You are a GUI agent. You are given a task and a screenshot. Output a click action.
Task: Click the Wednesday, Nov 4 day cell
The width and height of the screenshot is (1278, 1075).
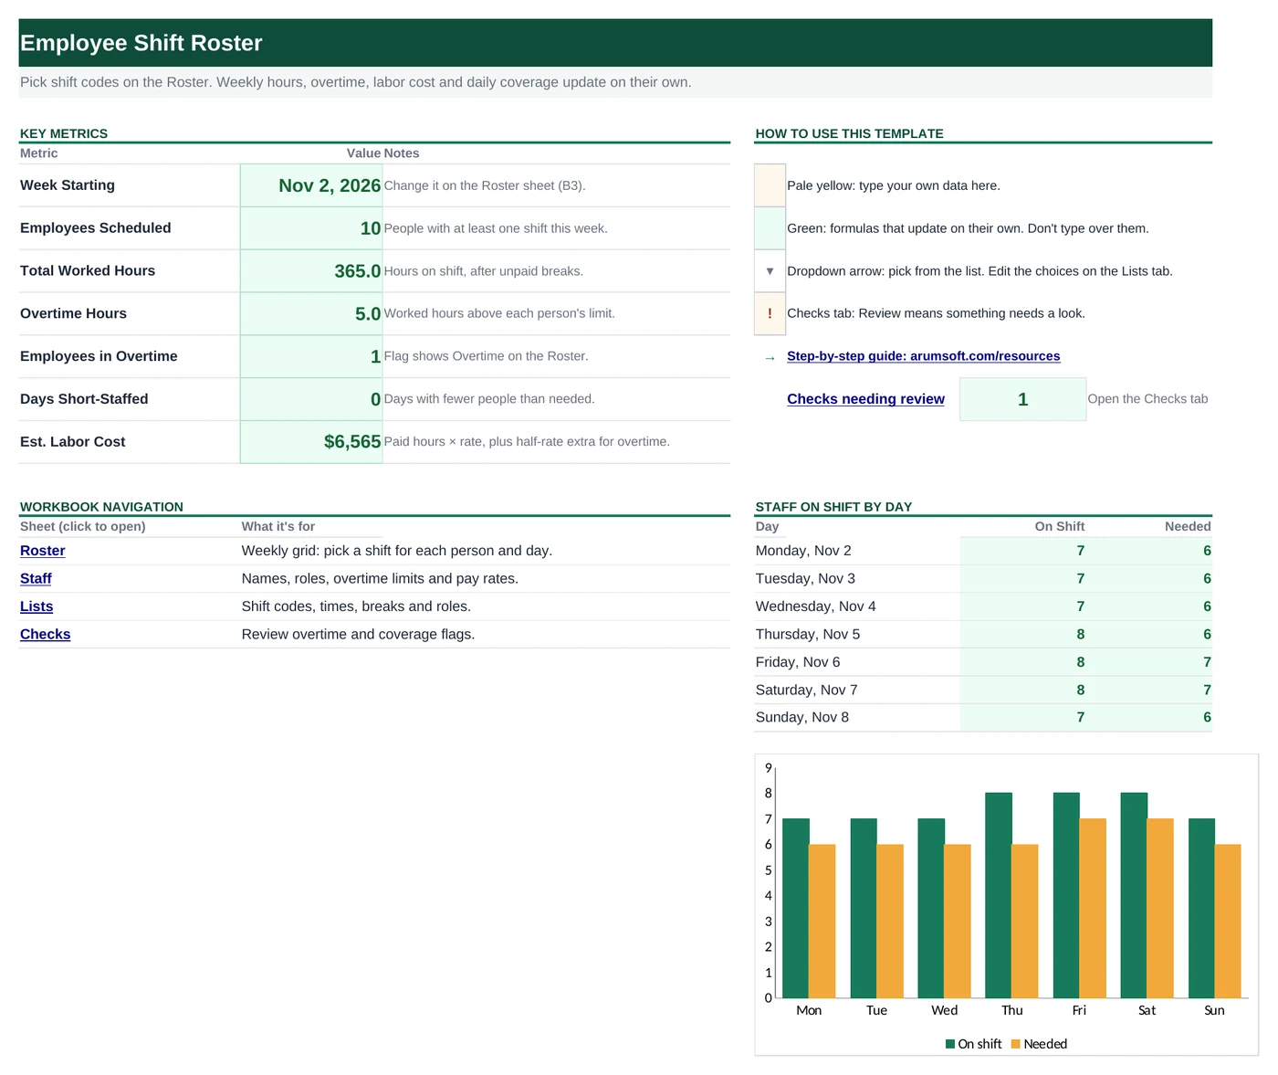coord(857,606)
